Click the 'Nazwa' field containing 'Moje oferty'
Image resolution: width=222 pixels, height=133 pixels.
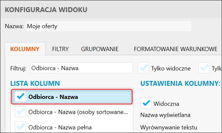(x=107, y=26)
